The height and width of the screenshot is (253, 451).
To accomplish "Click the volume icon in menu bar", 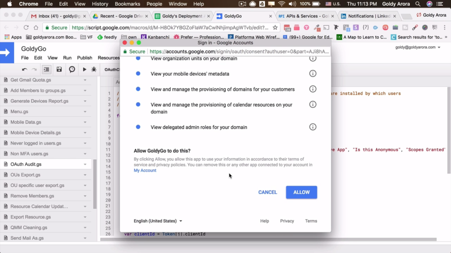I will click(x=292, y=4).
